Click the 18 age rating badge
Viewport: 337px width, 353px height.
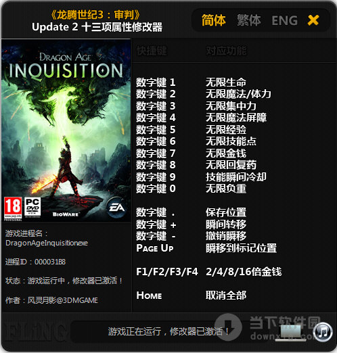point(13,208)
